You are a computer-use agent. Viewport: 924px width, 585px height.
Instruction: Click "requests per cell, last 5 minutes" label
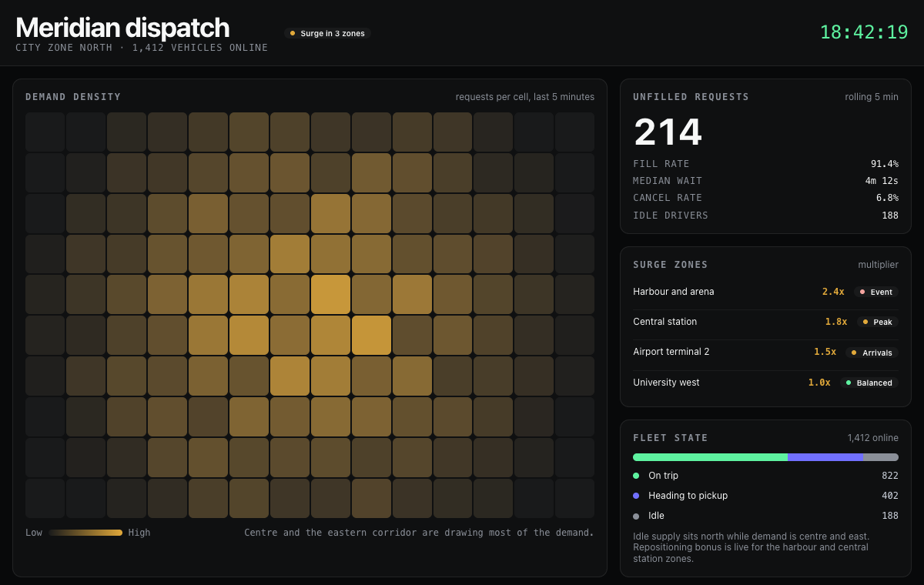coord(525,97)
